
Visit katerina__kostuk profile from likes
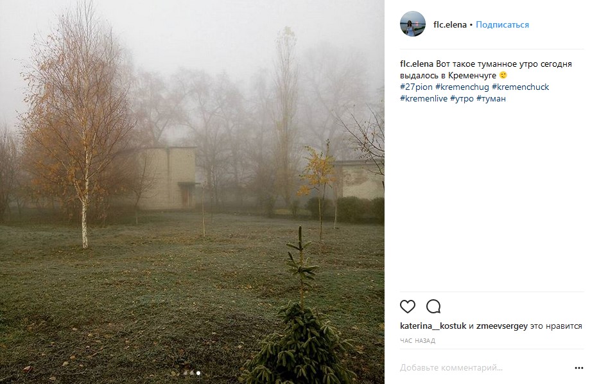[433, 326]
